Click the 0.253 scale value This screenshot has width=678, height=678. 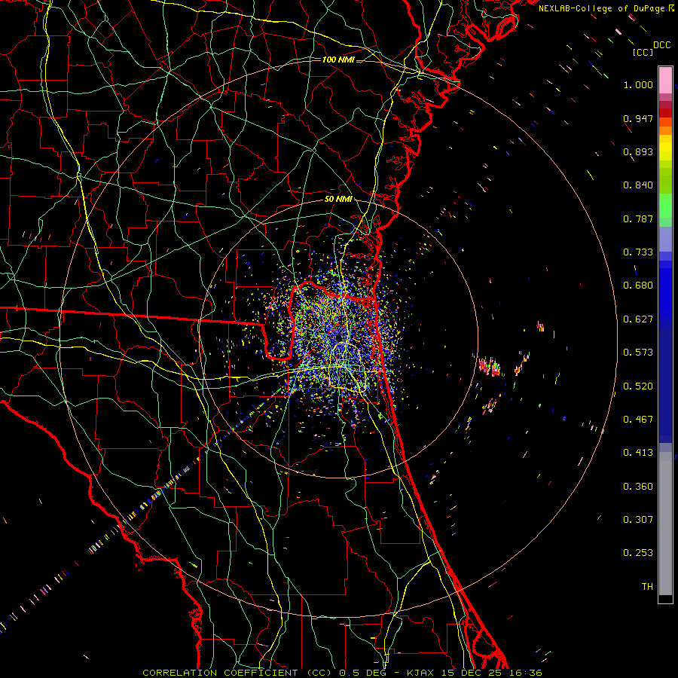click(638, 553)
